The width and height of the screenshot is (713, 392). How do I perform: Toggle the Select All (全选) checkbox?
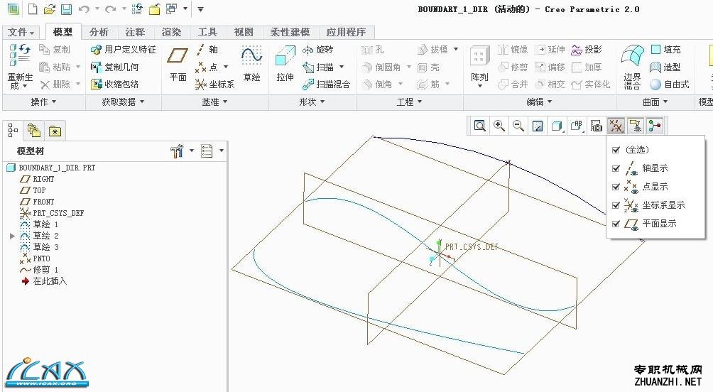[616, 150]
